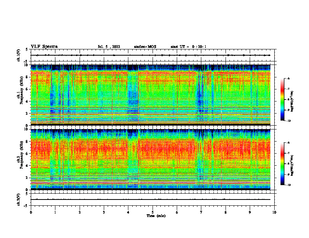Image resolution: width=309 pixels, height=238 pixels.
Task: Click the "0" tick on the time axis
Action: click(31, 212)
